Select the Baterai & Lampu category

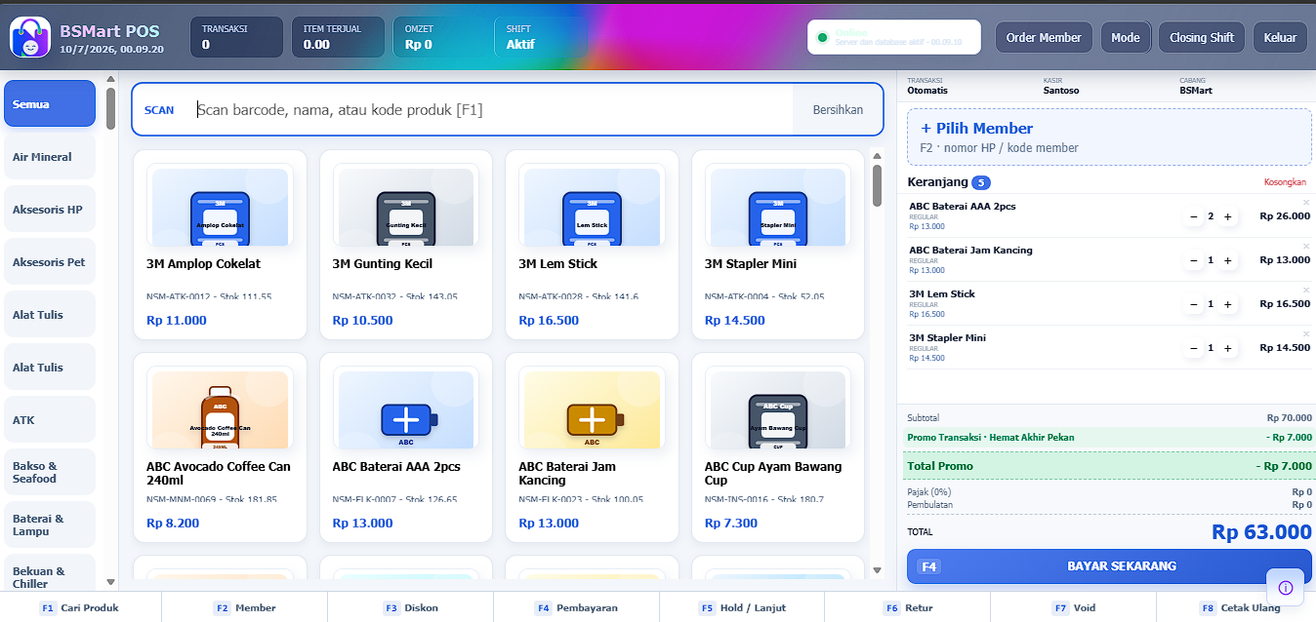[50, 525]
